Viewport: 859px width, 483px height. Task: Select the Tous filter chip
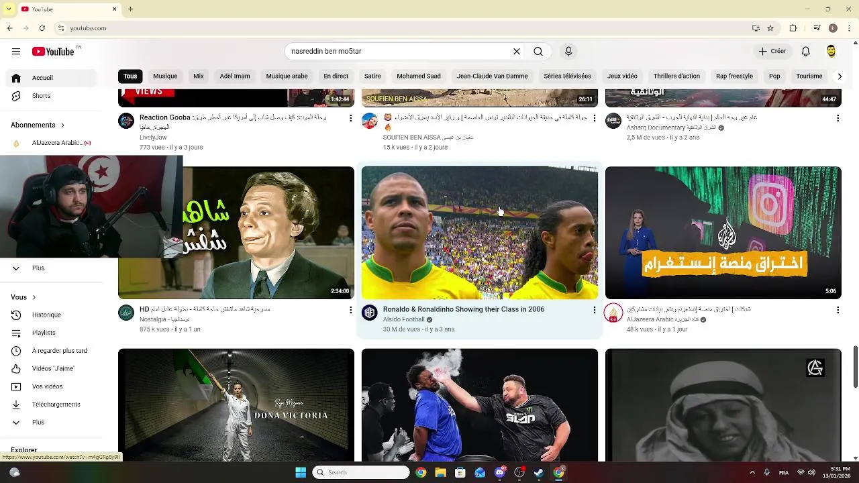[x=130, y=76]
